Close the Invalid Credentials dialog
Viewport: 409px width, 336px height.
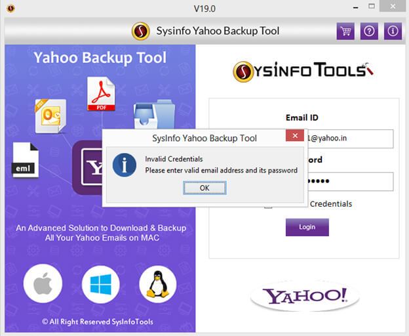(295, 135)
